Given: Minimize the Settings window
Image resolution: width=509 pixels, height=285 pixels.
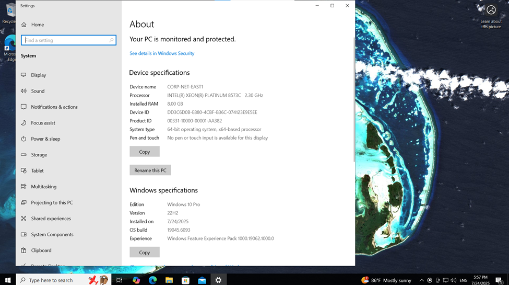Looking at the screenshot, I should tap(317, 6).
